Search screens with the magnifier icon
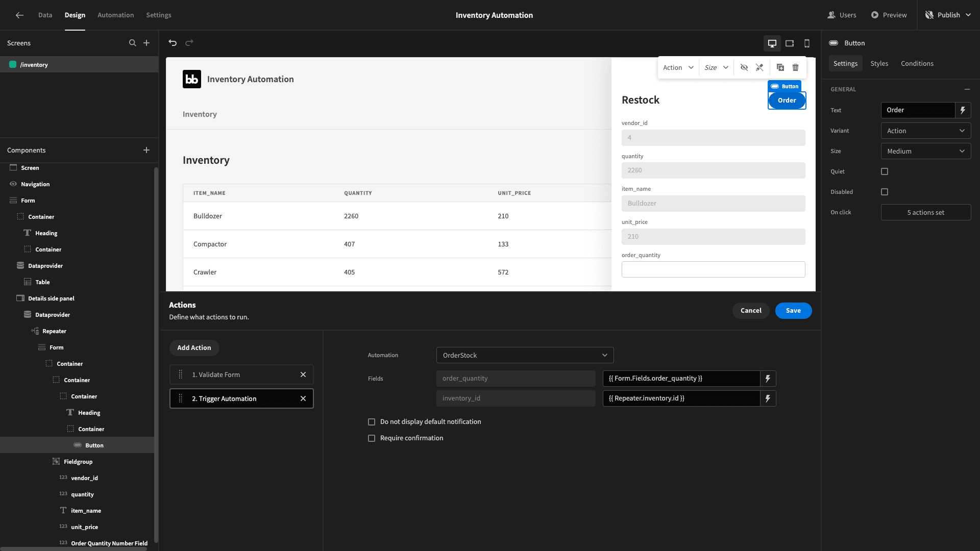This screenshot has width=980, height=551. click(x=133, y=43)
